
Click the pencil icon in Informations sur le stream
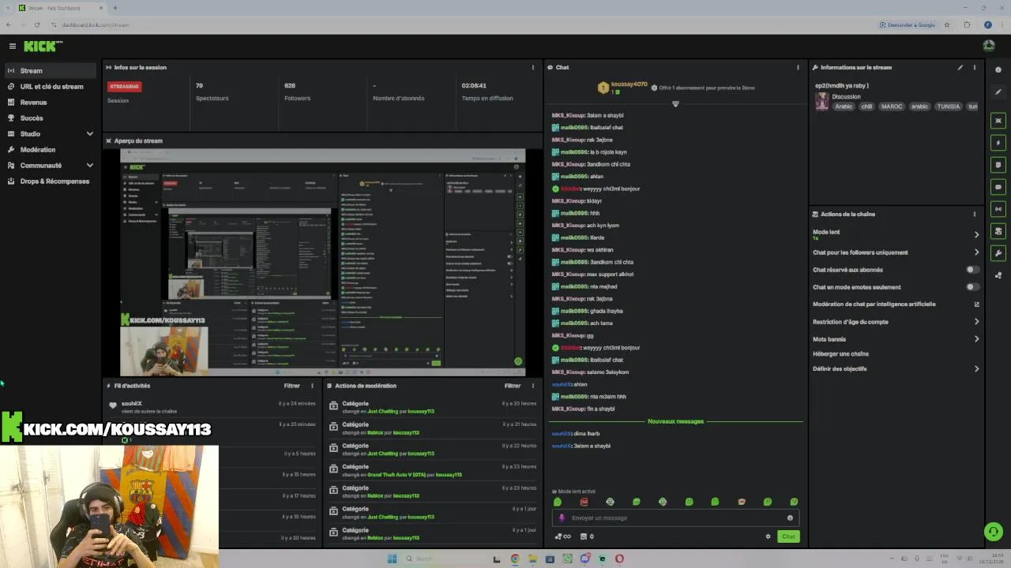960,67
